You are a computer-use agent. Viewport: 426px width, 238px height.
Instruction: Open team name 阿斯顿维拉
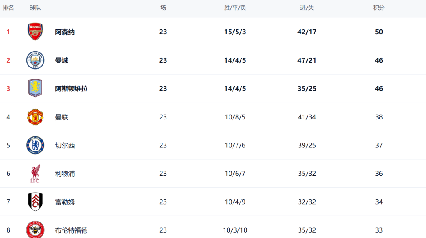(x=71, y=89)
